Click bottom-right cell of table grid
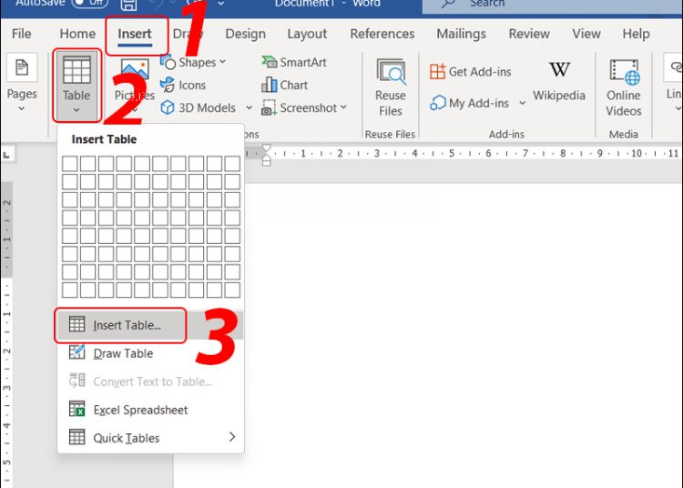The image size is (683, 488). coord(232,290)
